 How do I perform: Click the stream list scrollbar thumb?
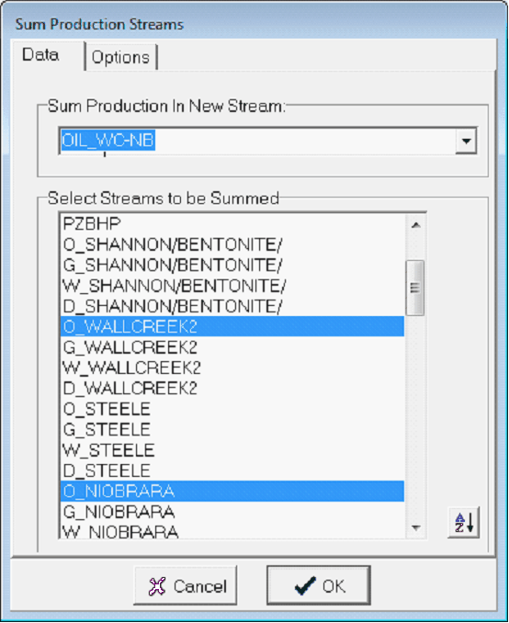point(415,288)
